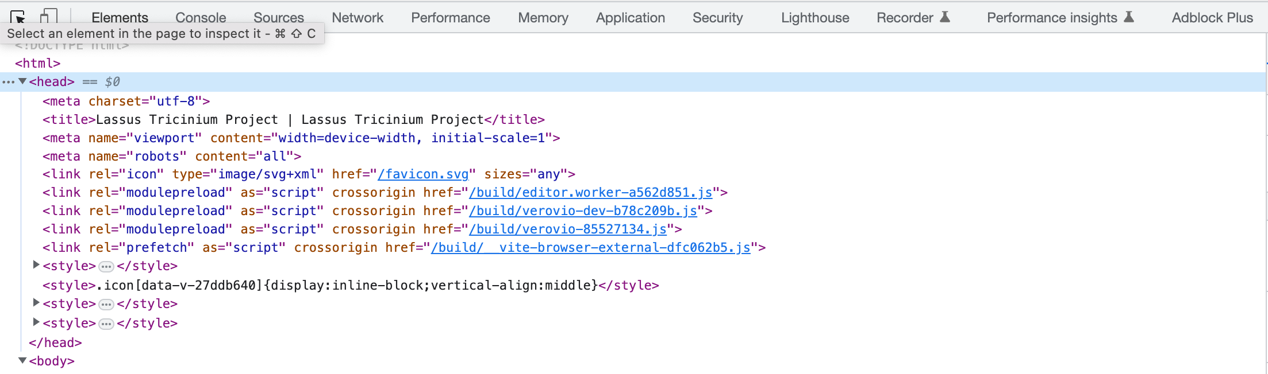1268x374 pixels.
Task: Open the Lighthouse tab
Action: (815, 18)
